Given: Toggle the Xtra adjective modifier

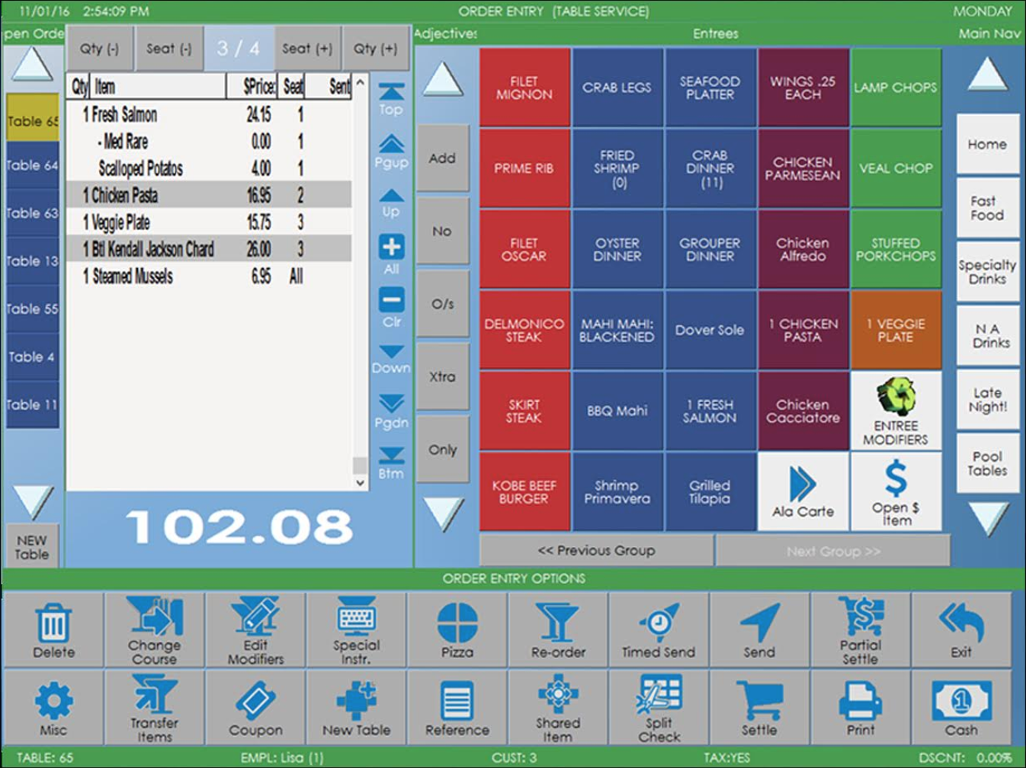Looking at the screenshot, I should pyautogui.click(x=442, y=377).
